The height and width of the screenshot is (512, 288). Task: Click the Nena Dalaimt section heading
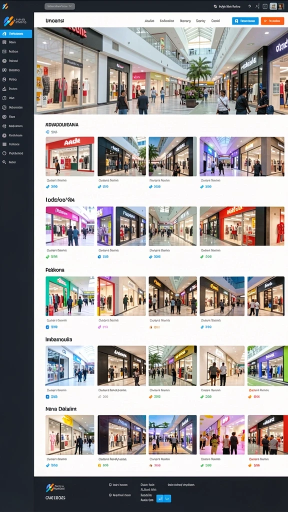[61, 409]
